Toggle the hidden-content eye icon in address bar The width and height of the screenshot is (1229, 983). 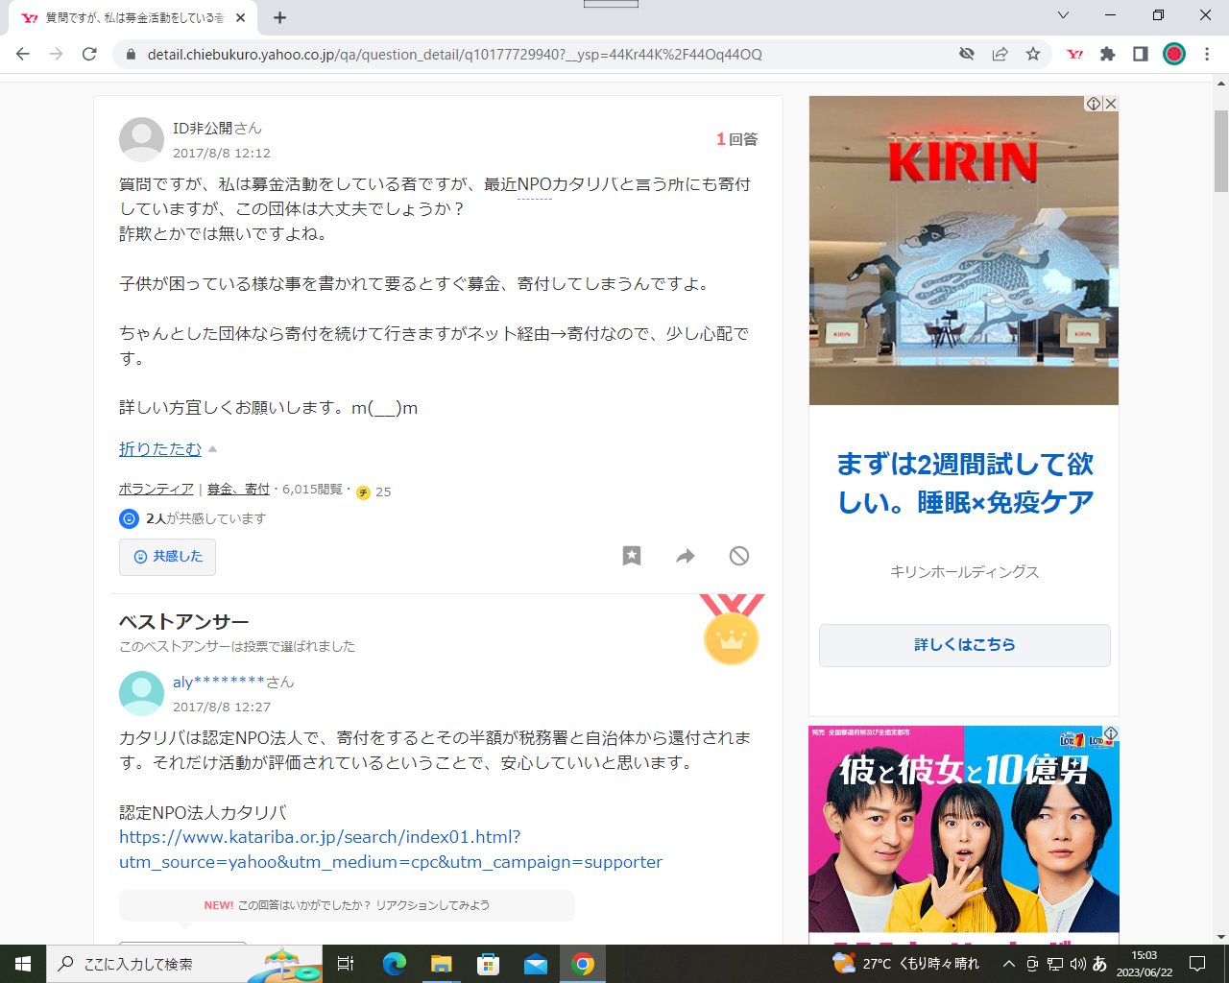(x=967, y=54)
